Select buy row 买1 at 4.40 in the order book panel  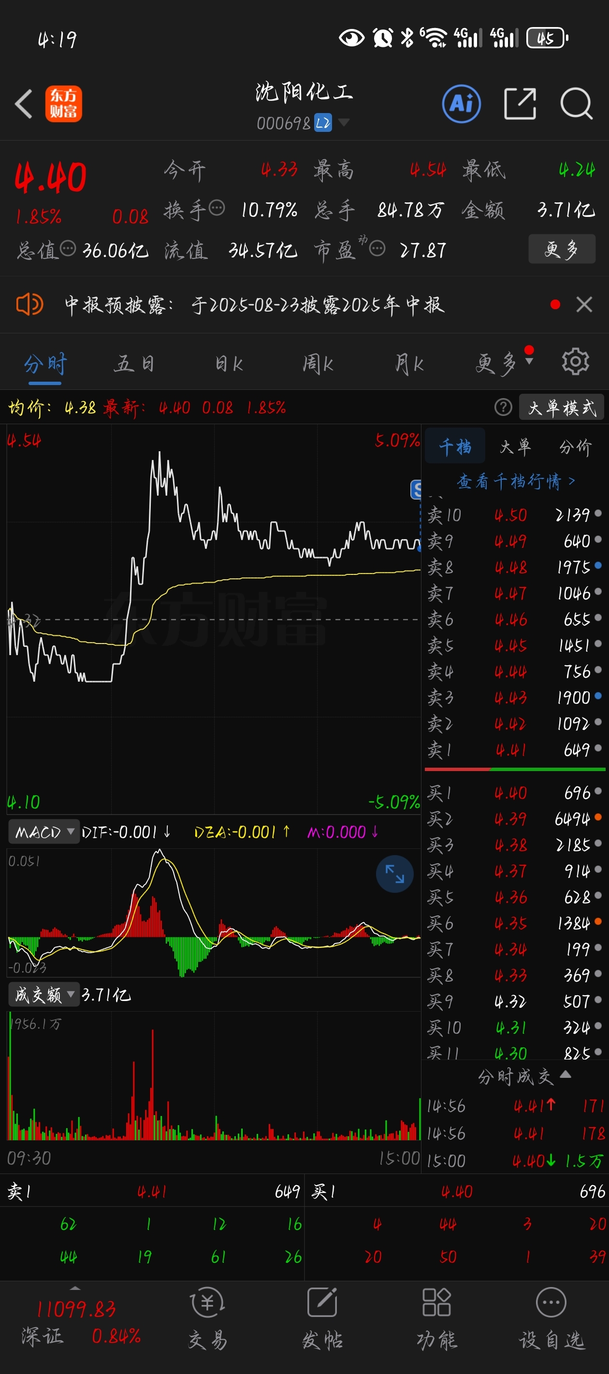pos(515,793)
